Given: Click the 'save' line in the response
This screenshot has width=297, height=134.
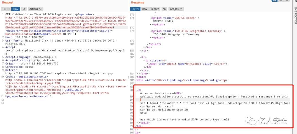Looking at the screenshot, I should coord(143,113).
